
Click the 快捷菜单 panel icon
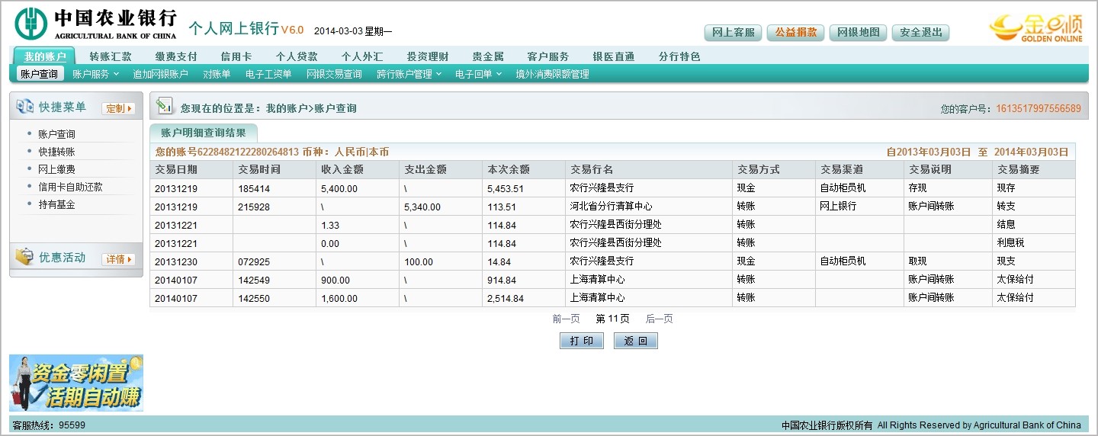point(24,107)
